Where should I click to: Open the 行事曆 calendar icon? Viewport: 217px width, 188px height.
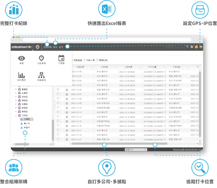[x=61, y=58]
